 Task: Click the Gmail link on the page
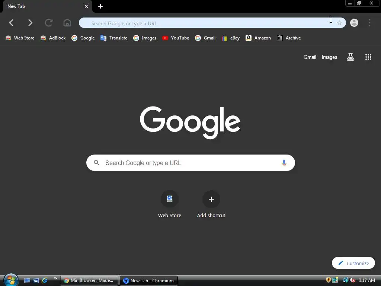pos(310,57)
